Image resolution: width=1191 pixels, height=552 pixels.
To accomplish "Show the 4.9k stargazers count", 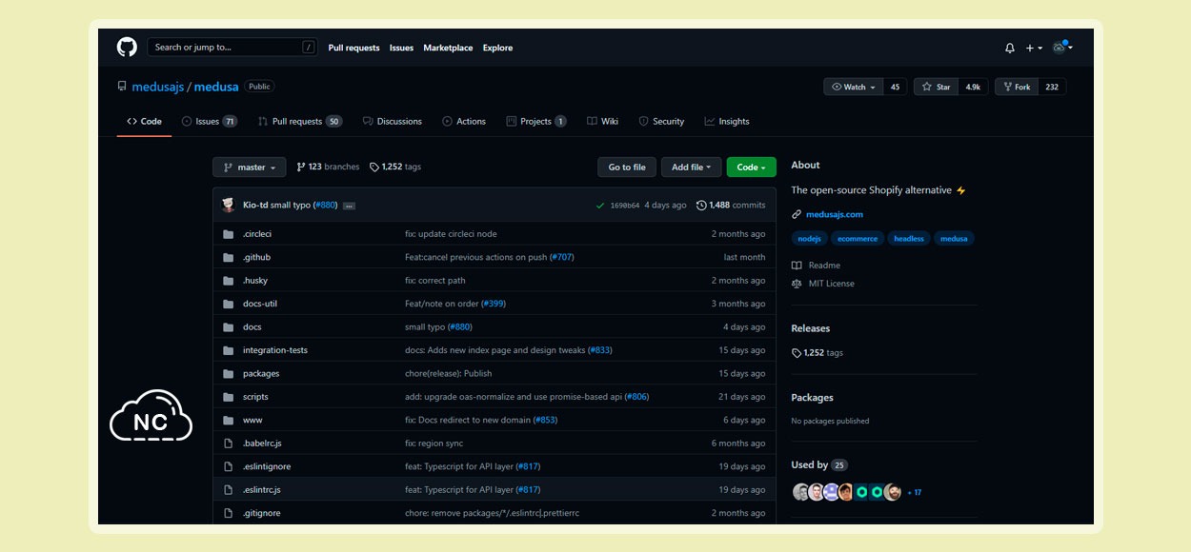I will (973, 87).
